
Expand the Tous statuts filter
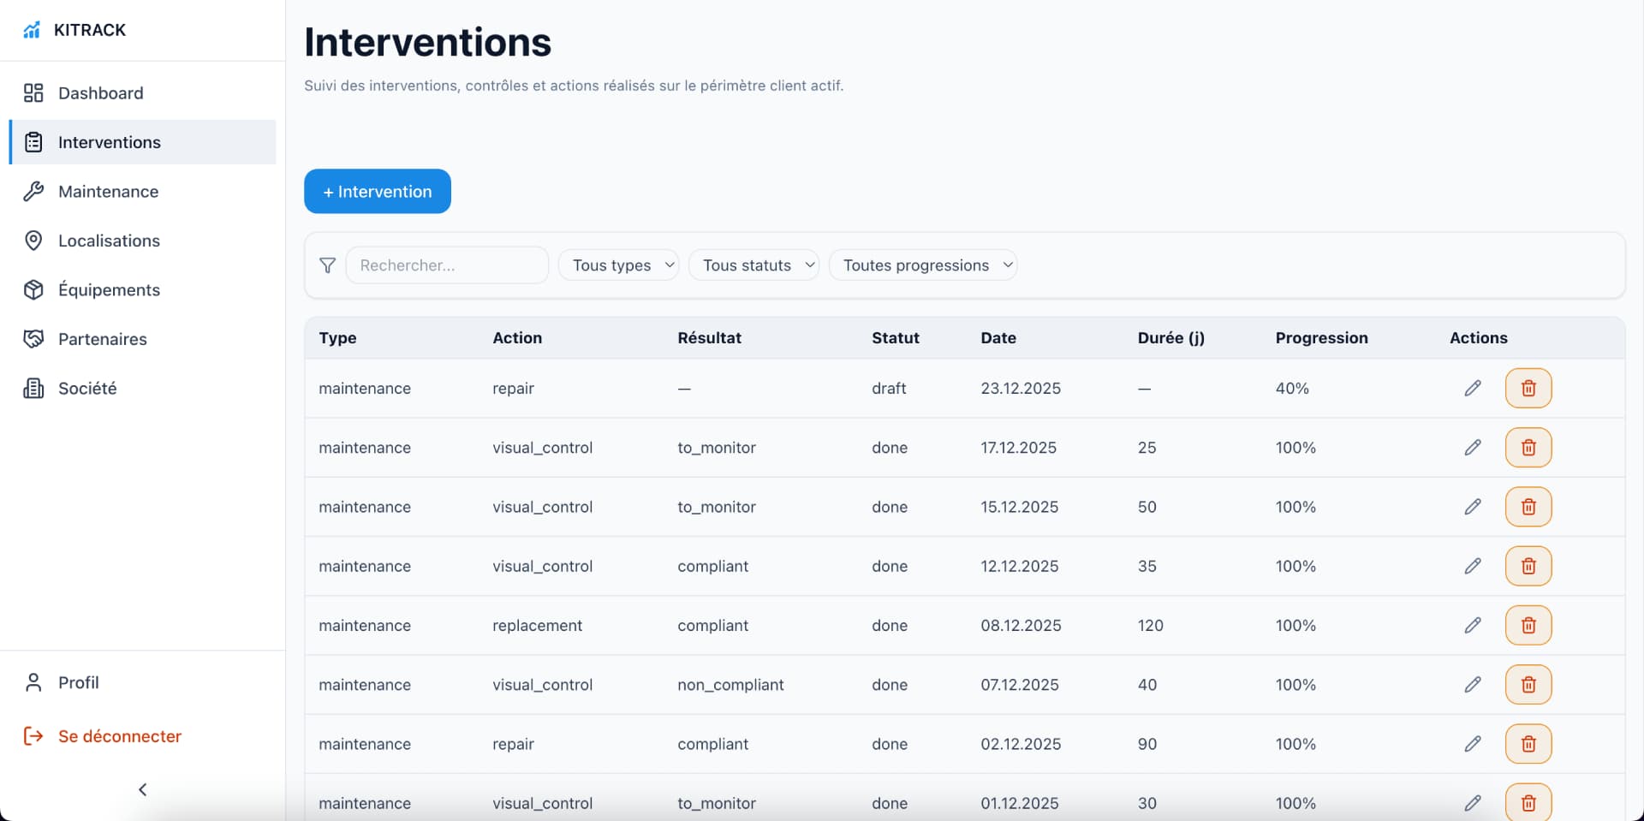[x=753, y=265]
